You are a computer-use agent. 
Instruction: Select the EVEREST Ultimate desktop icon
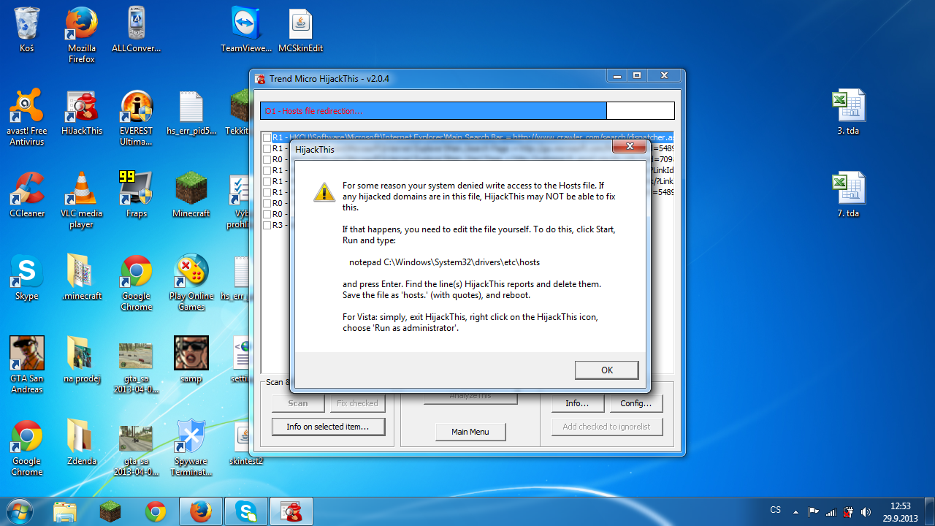[136, 117]
